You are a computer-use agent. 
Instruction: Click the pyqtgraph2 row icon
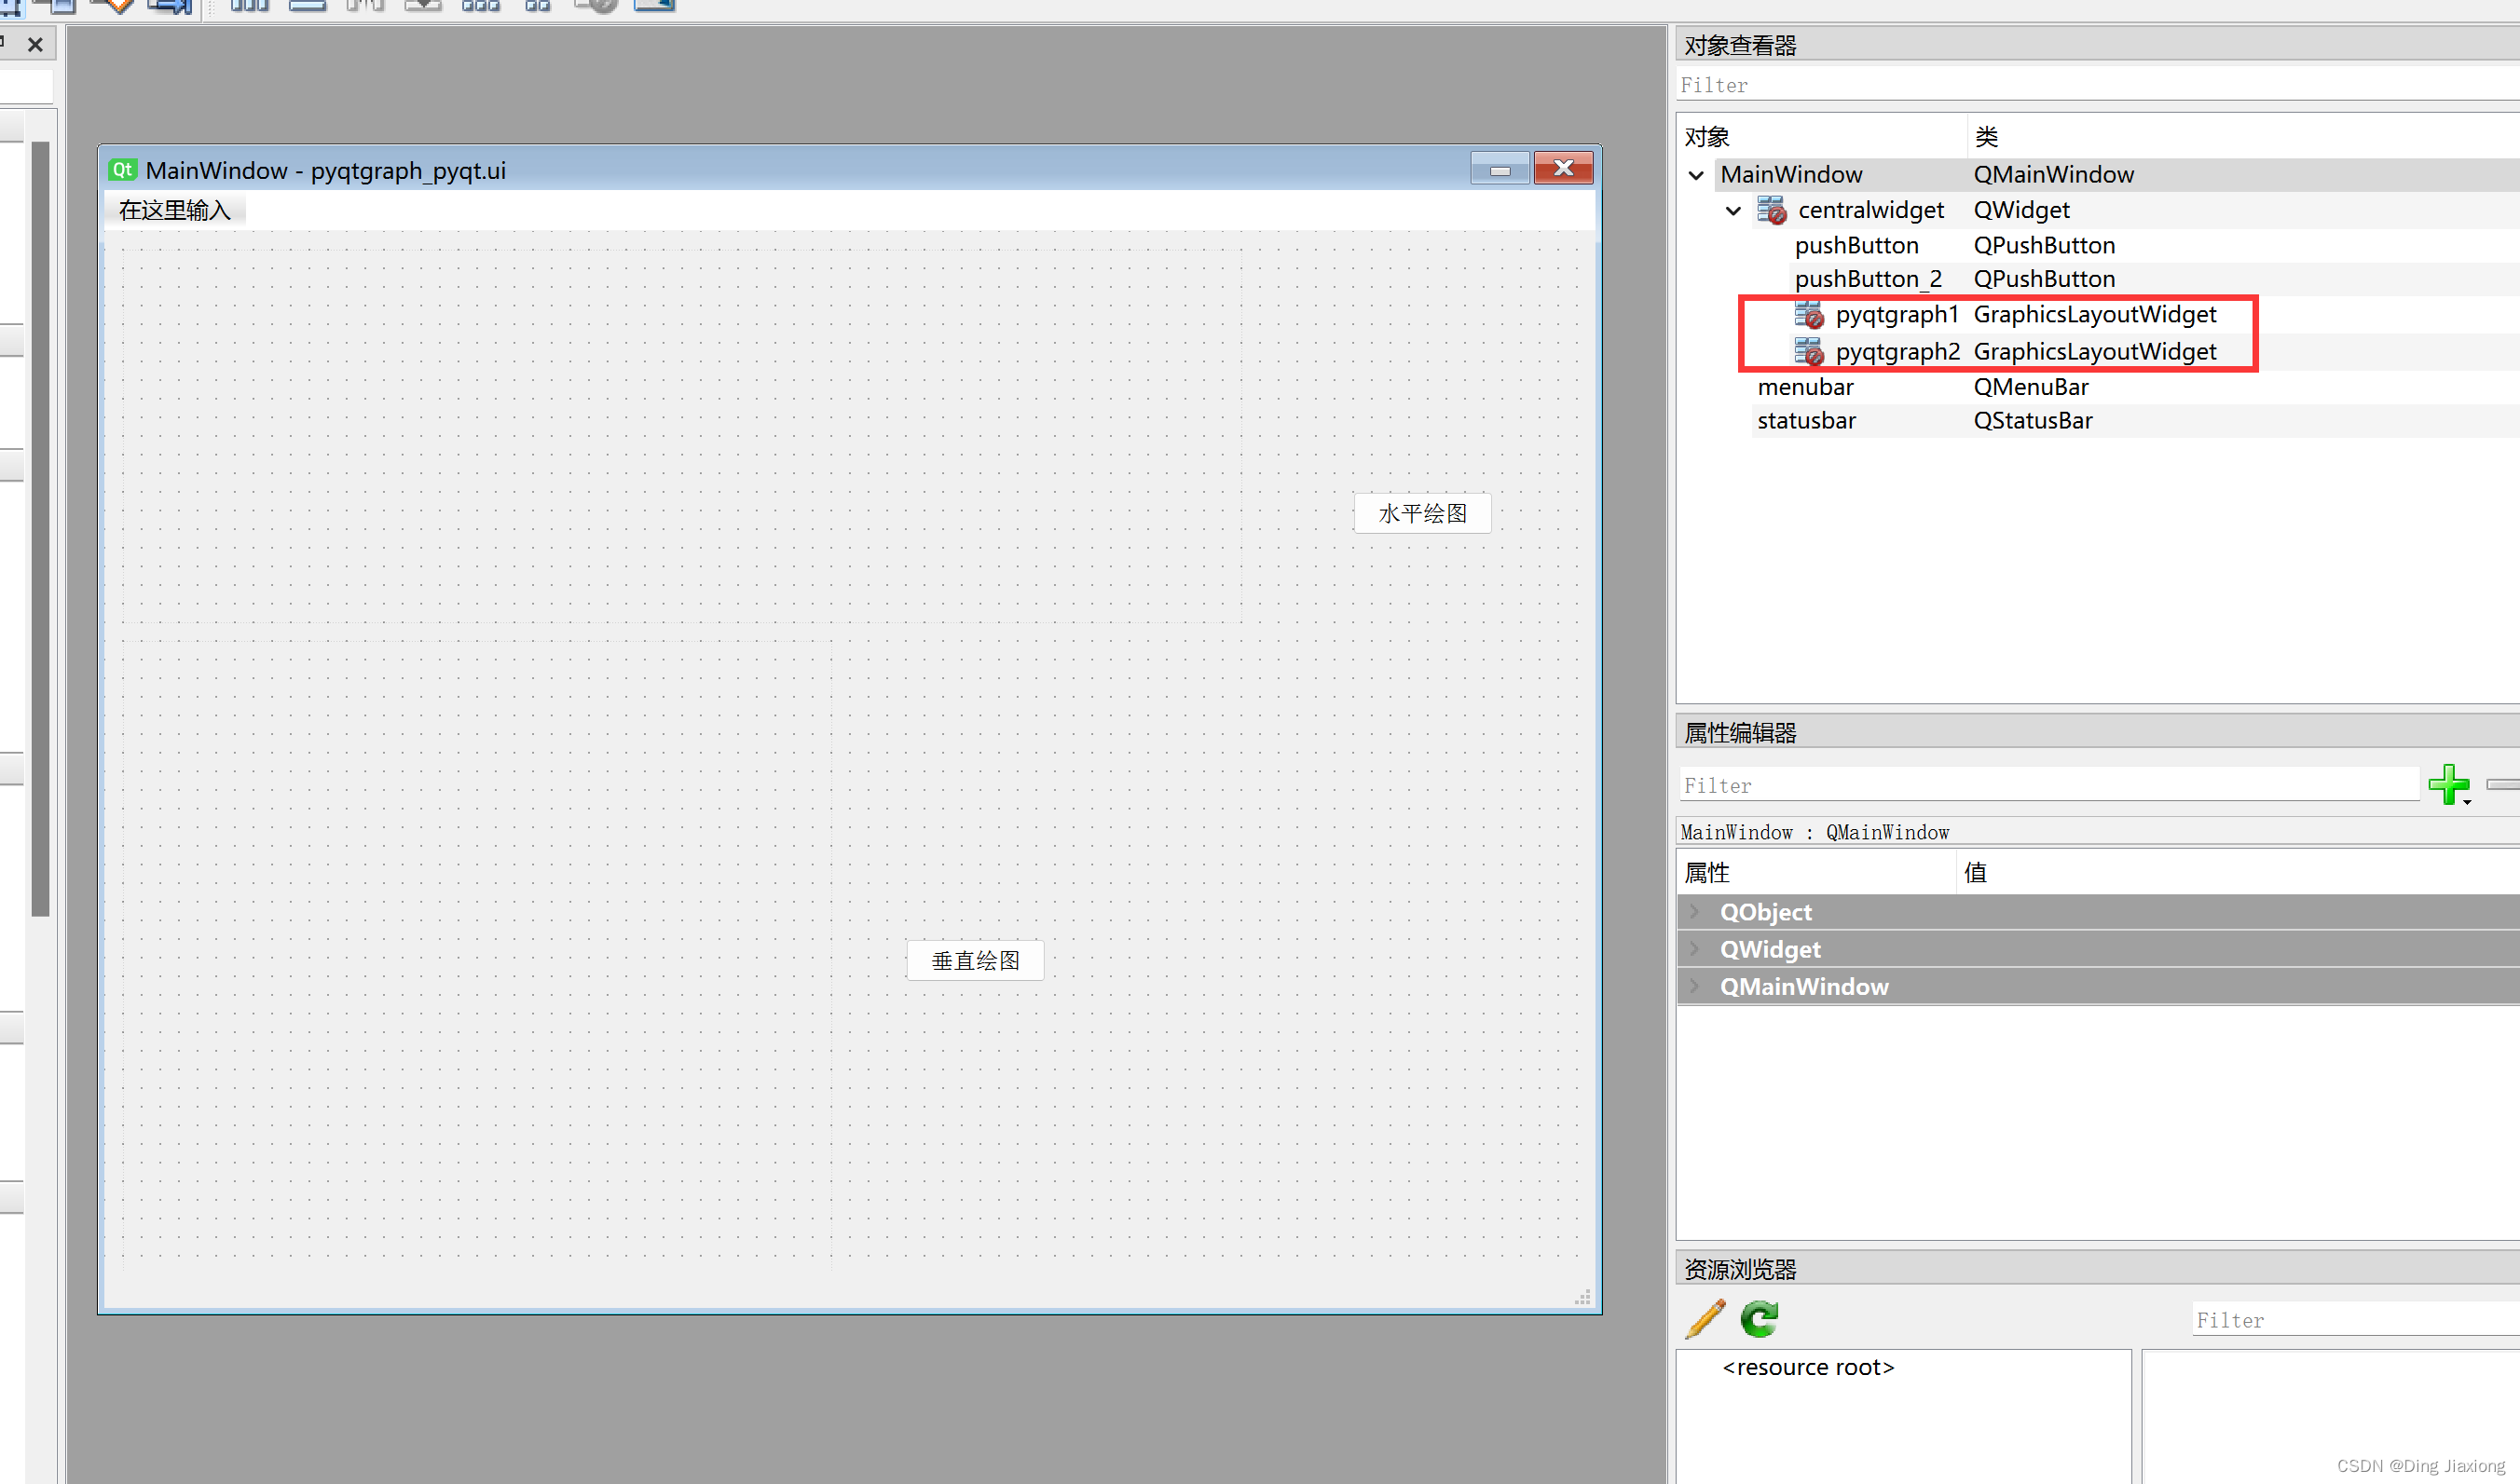1808,351
